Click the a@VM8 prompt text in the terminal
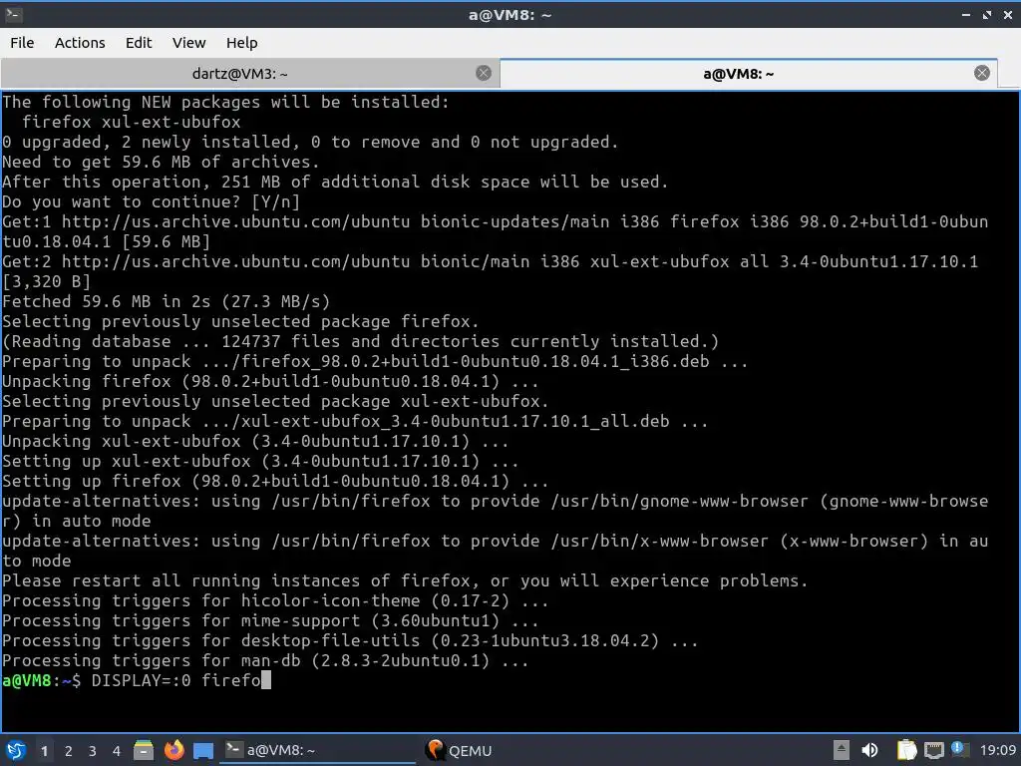Viewport: 1021px width, 766px height. pos(41,680)
